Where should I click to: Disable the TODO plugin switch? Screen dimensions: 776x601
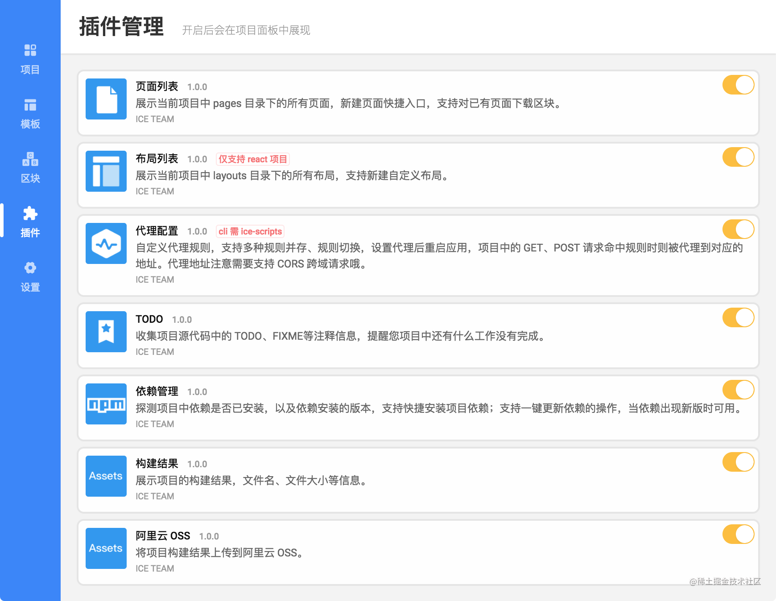(738, 317)
